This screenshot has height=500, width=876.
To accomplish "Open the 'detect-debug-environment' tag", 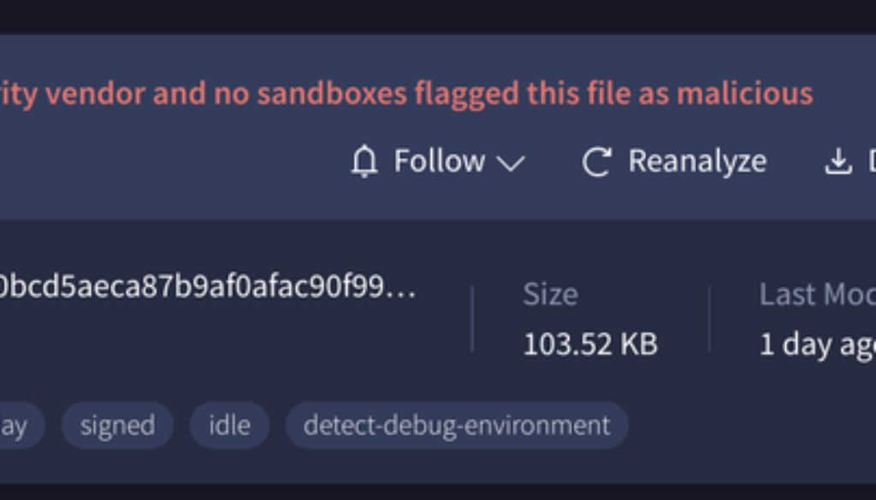I will [x=457, y=425].
